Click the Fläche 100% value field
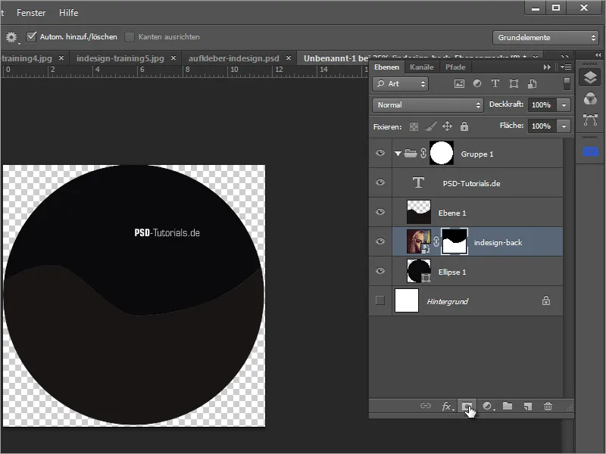606x454 pixels. [x=542, y=126]
